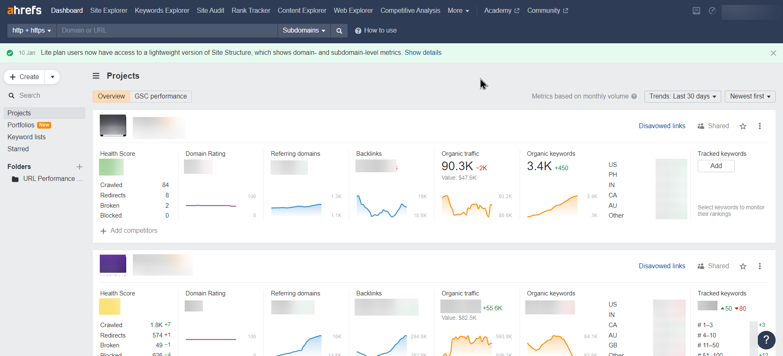The image size is (783, 356).
Task: Dismiss the Site Structure notification banner
Action: [x=773, y=53]
